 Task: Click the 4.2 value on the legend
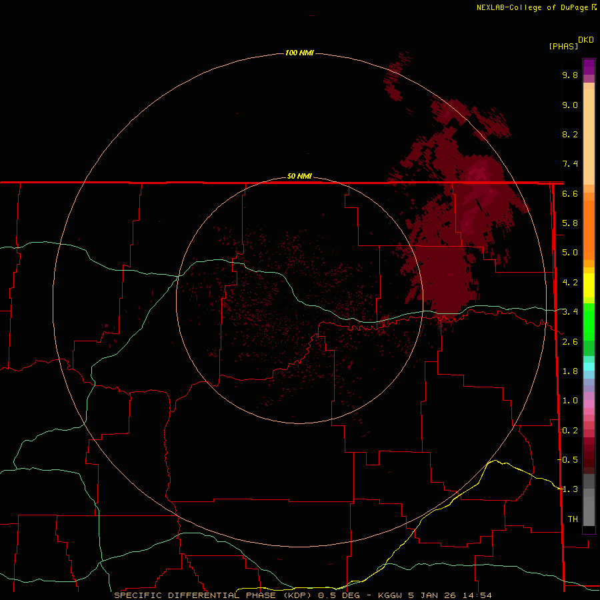click(570, 283)
